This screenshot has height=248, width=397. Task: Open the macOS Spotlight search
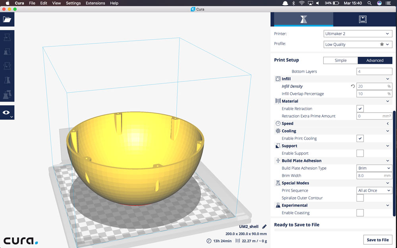coord(369,3)
